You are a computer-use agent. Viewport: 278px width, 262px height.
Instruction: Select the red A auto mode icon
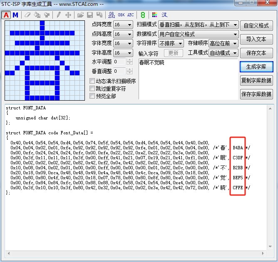coord(6,15)
